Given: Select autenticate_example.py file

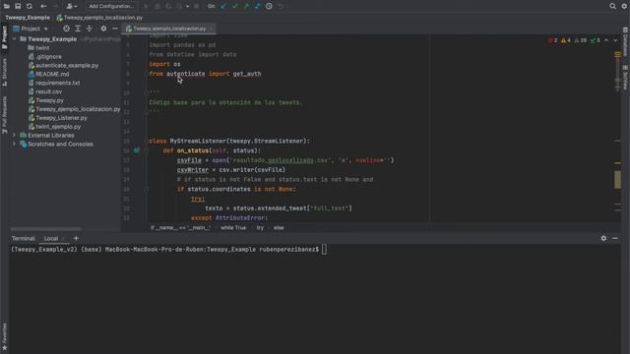Looking at the screenshot, I should [63, 66].
